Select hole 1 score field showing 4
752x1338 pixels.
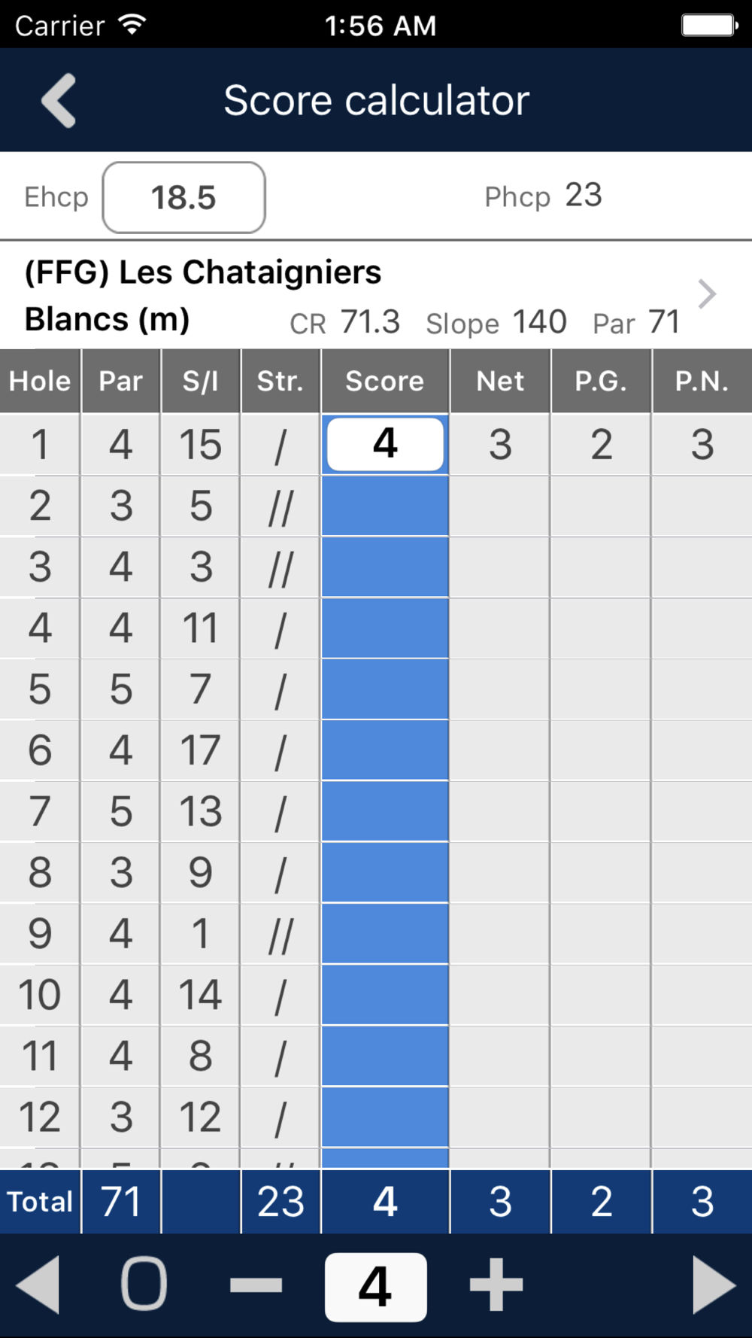pos(385,444)
